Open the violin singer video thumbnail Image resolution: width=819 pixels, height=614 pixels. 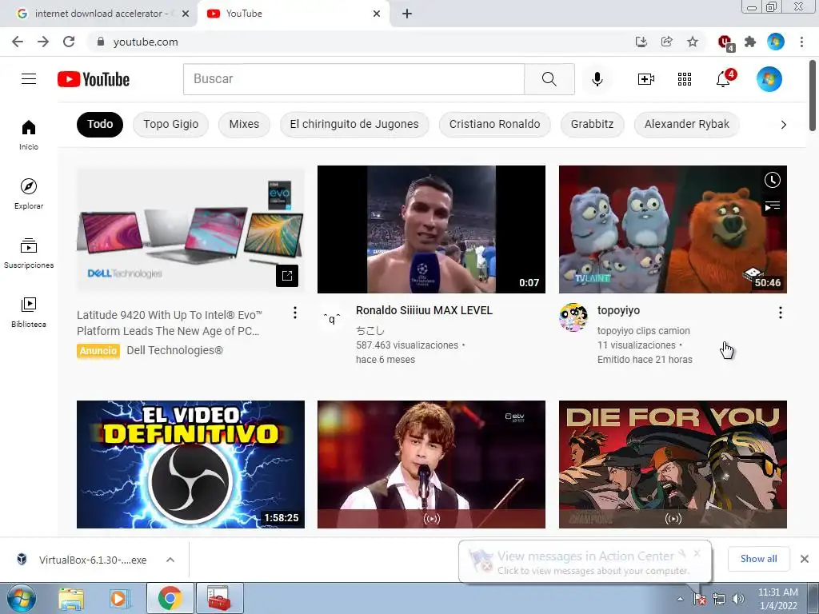[431, 464]
